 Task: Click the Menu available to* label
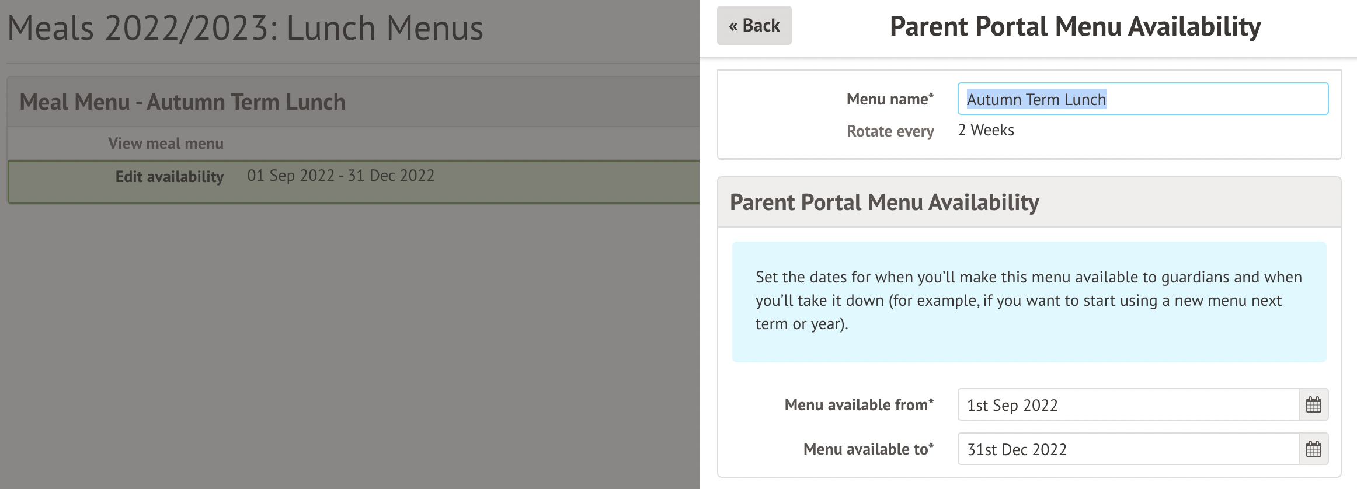[868, 449]
